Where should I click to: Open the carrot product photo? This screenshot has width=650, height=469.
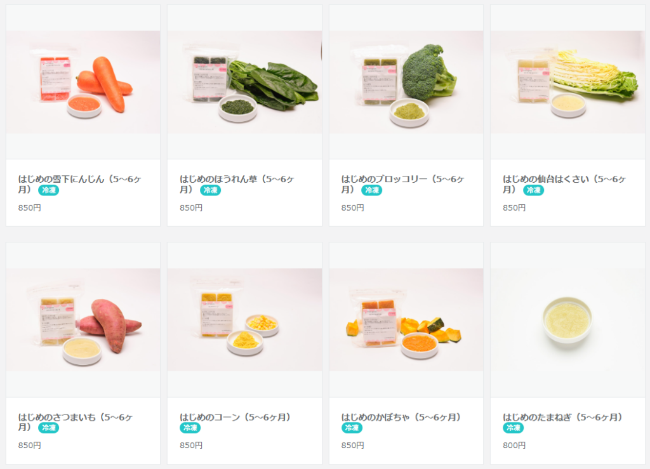(83, 82)
